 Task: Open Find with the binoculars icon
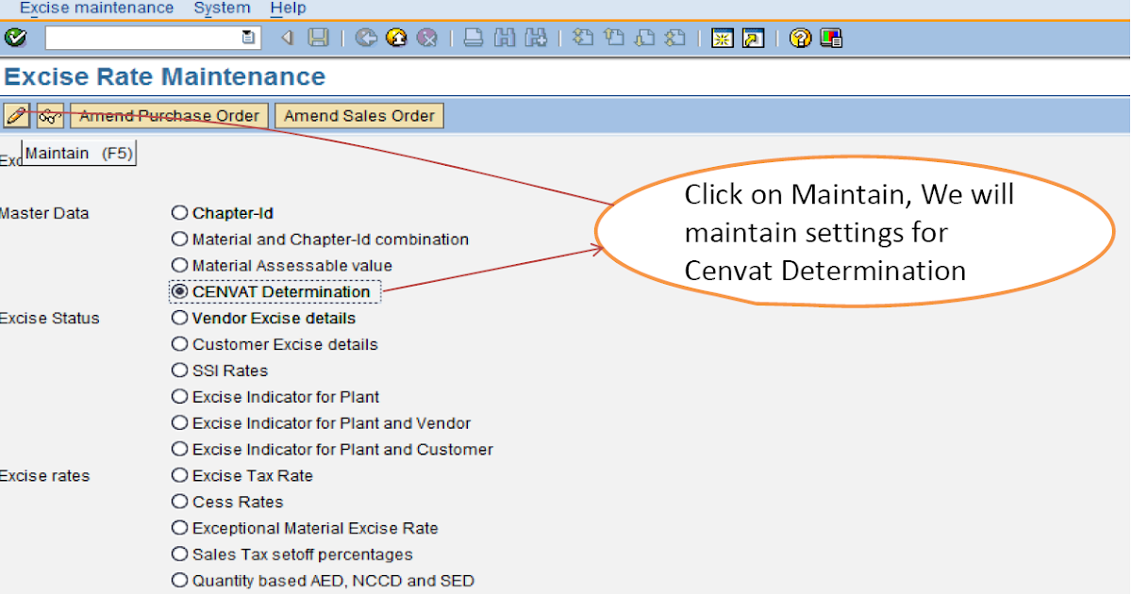coord(505,39)
